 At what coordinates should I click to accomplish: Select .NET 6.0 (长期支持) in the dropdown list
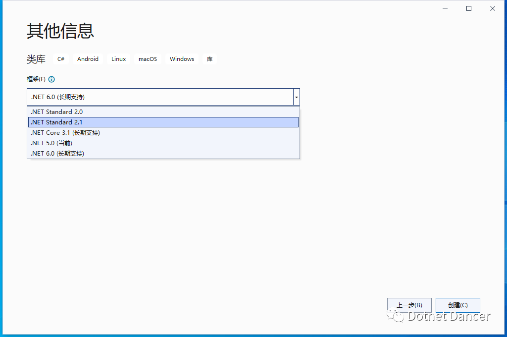pos(163,154)
